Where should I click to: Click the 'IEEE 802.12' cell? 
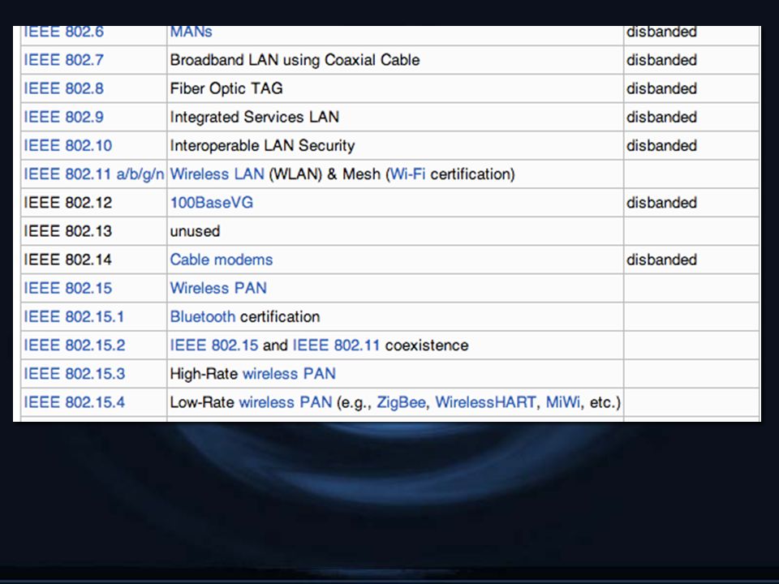pos(94,203)
